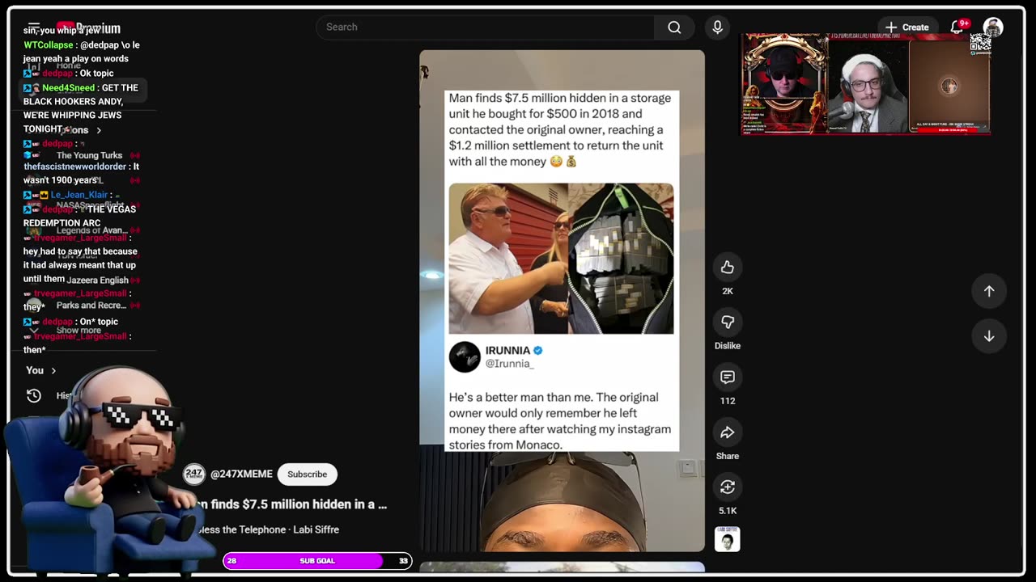Click Need4Sneed username in chat
The image size is (1036, 582).
(x=68, y=88)
